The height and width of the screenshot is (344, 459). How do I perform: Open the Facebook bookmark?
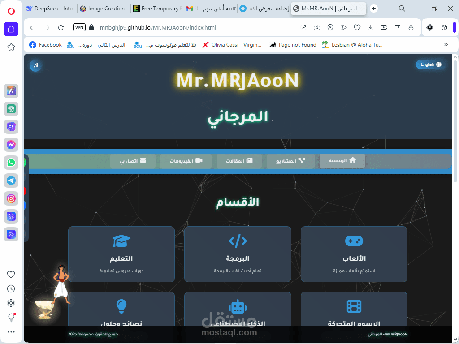46,45
